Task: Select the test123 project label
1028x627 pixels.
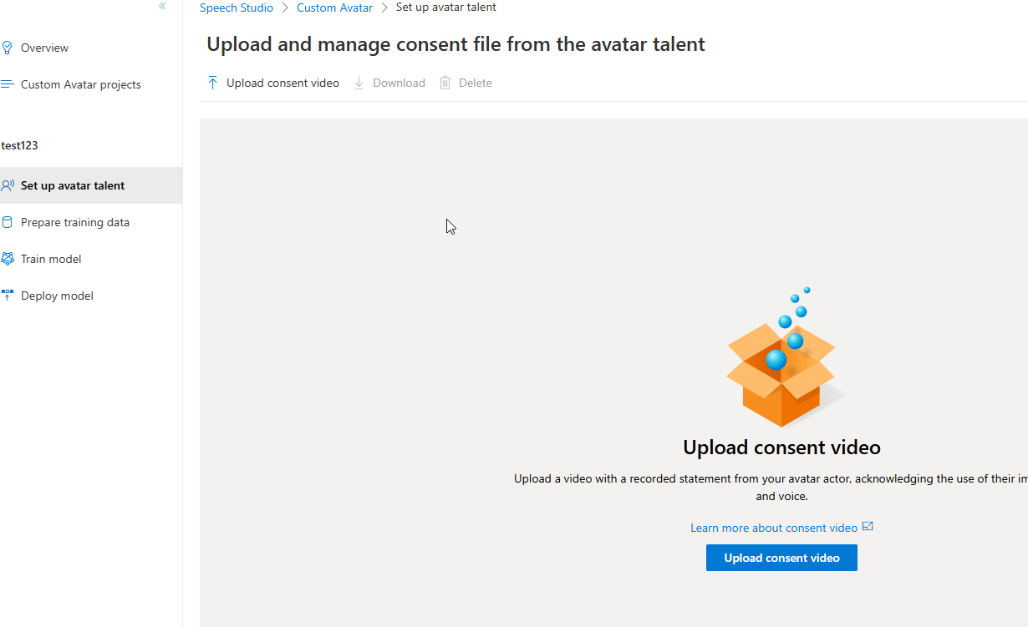Action: click(x=19, y=144)
